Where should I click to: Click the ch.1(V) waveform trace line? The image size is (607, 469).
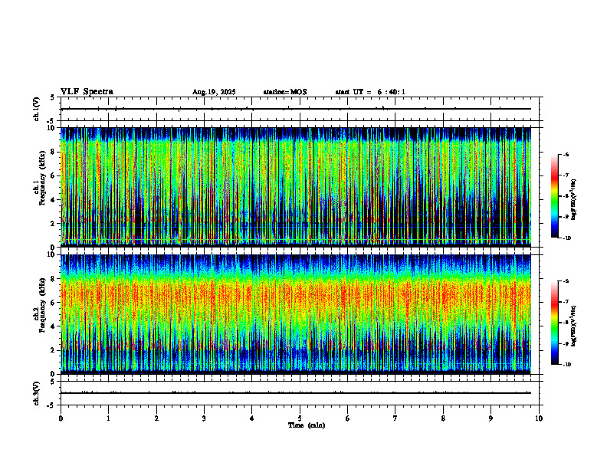296,109
